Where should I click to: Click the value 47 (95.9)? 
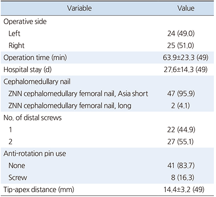point(181,93)
